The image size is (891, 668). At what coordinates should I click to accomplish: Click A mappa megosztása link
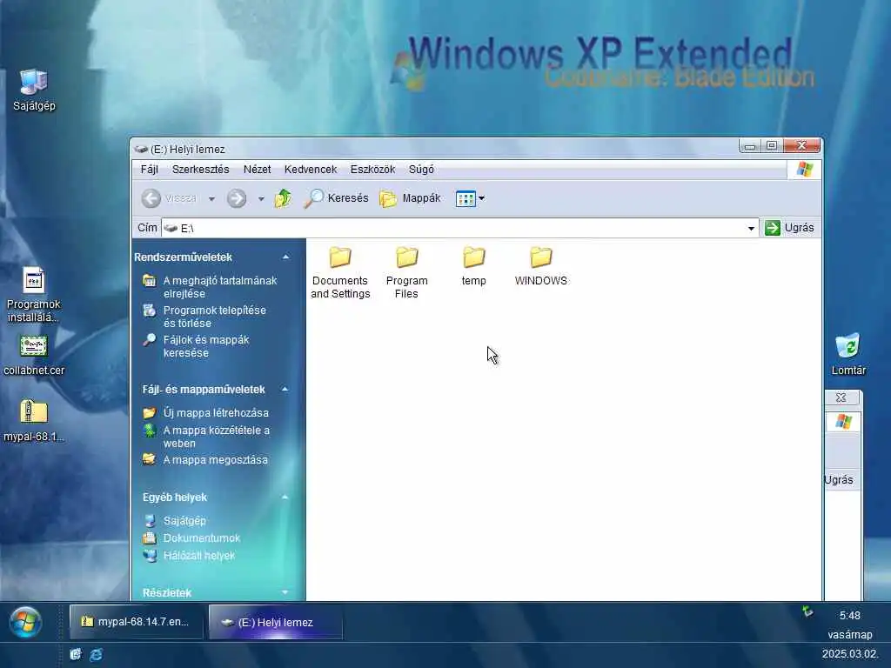[216, 459]
